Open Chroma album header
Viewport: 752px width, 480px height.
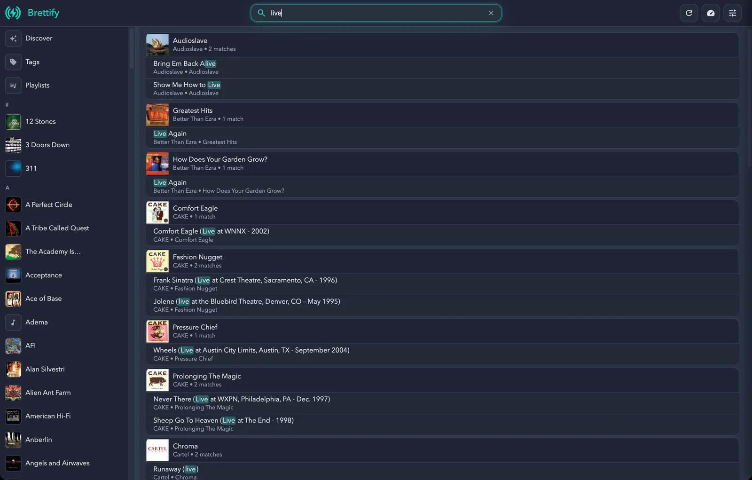point(442,451)
